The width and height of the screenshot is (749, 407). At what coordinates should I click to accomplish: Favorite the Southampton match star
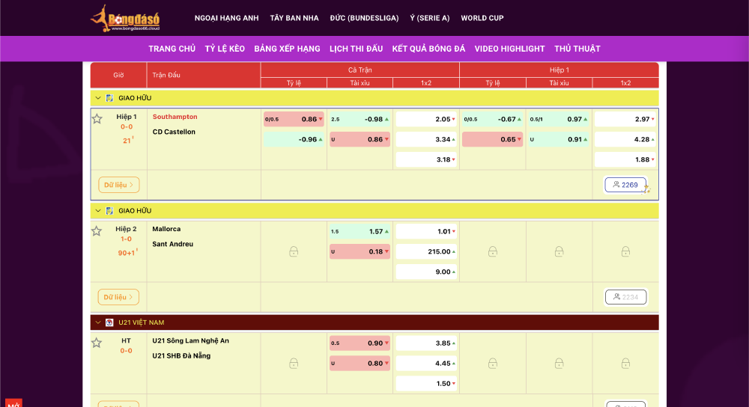97,119
